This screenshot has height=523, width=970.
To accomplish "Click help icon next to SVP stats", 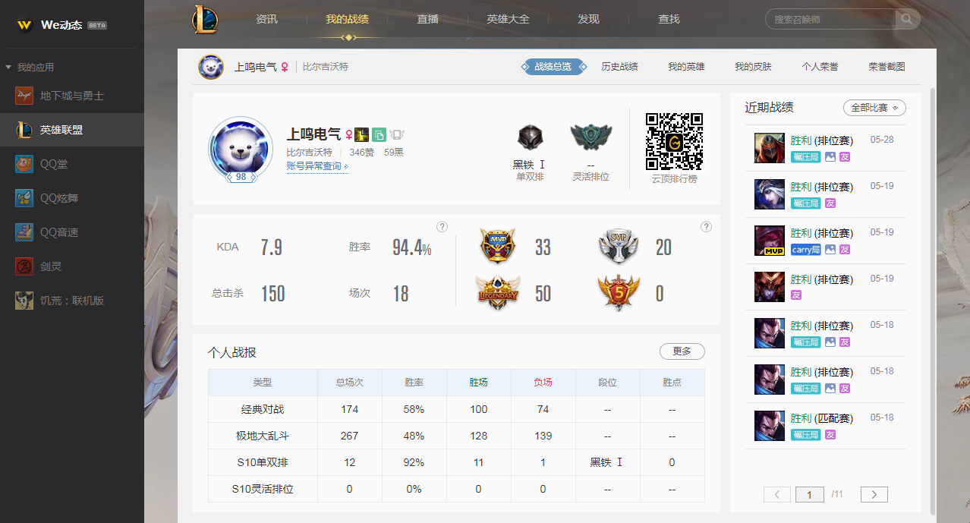I will 706,227.
